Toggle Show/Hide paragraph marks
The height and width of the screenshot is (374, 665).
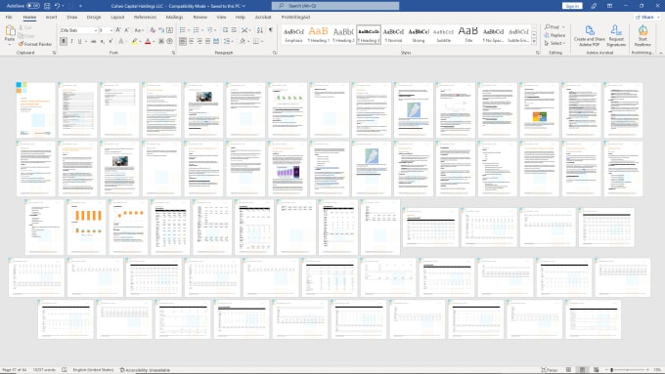click(x=271, y=30)
